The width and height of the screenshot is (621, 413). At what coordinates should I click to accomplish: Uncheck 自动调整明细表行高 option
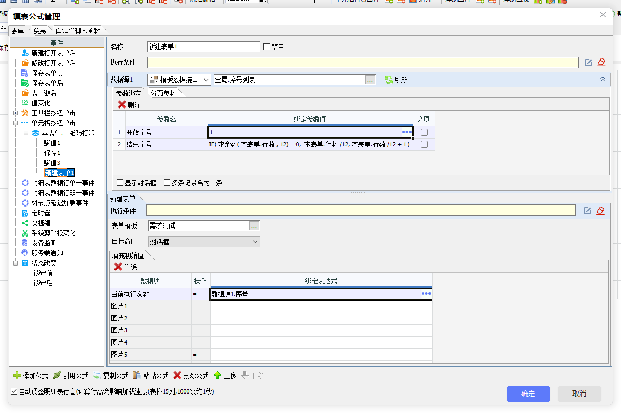[x=14, y=391]
